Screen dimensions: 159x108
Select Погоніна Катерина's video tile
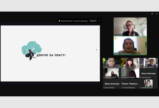[x=130, y=73]
